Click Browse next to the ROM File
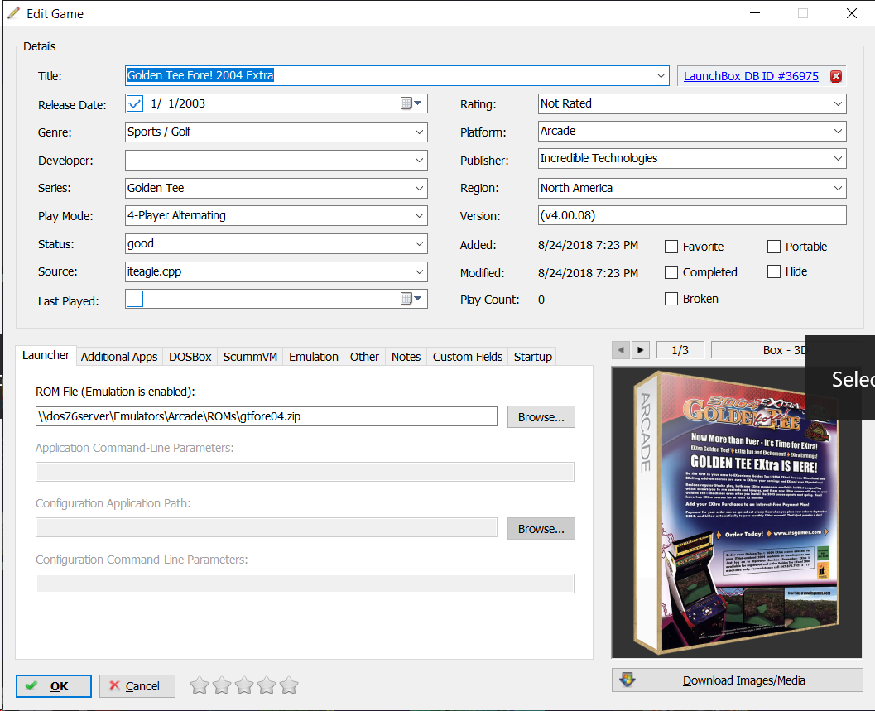The image size is (875, 711). 541,417
